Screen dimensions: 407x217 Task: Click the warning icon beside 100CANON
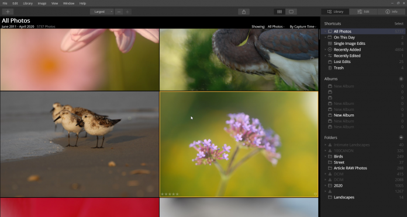tap(330, 150)
